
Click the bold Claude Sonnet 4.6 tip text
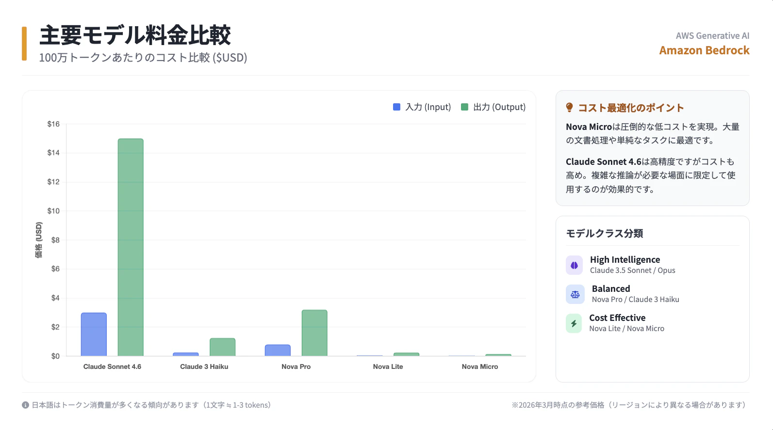point(603,162)
